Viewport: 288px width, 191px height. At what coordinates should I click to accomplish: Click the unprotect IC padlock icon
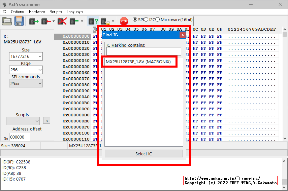point(105,22)
